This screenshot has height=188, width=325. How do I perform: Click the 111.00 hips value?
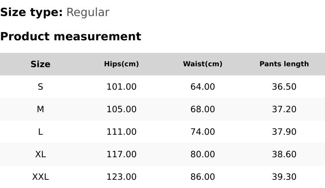(121, 132)
